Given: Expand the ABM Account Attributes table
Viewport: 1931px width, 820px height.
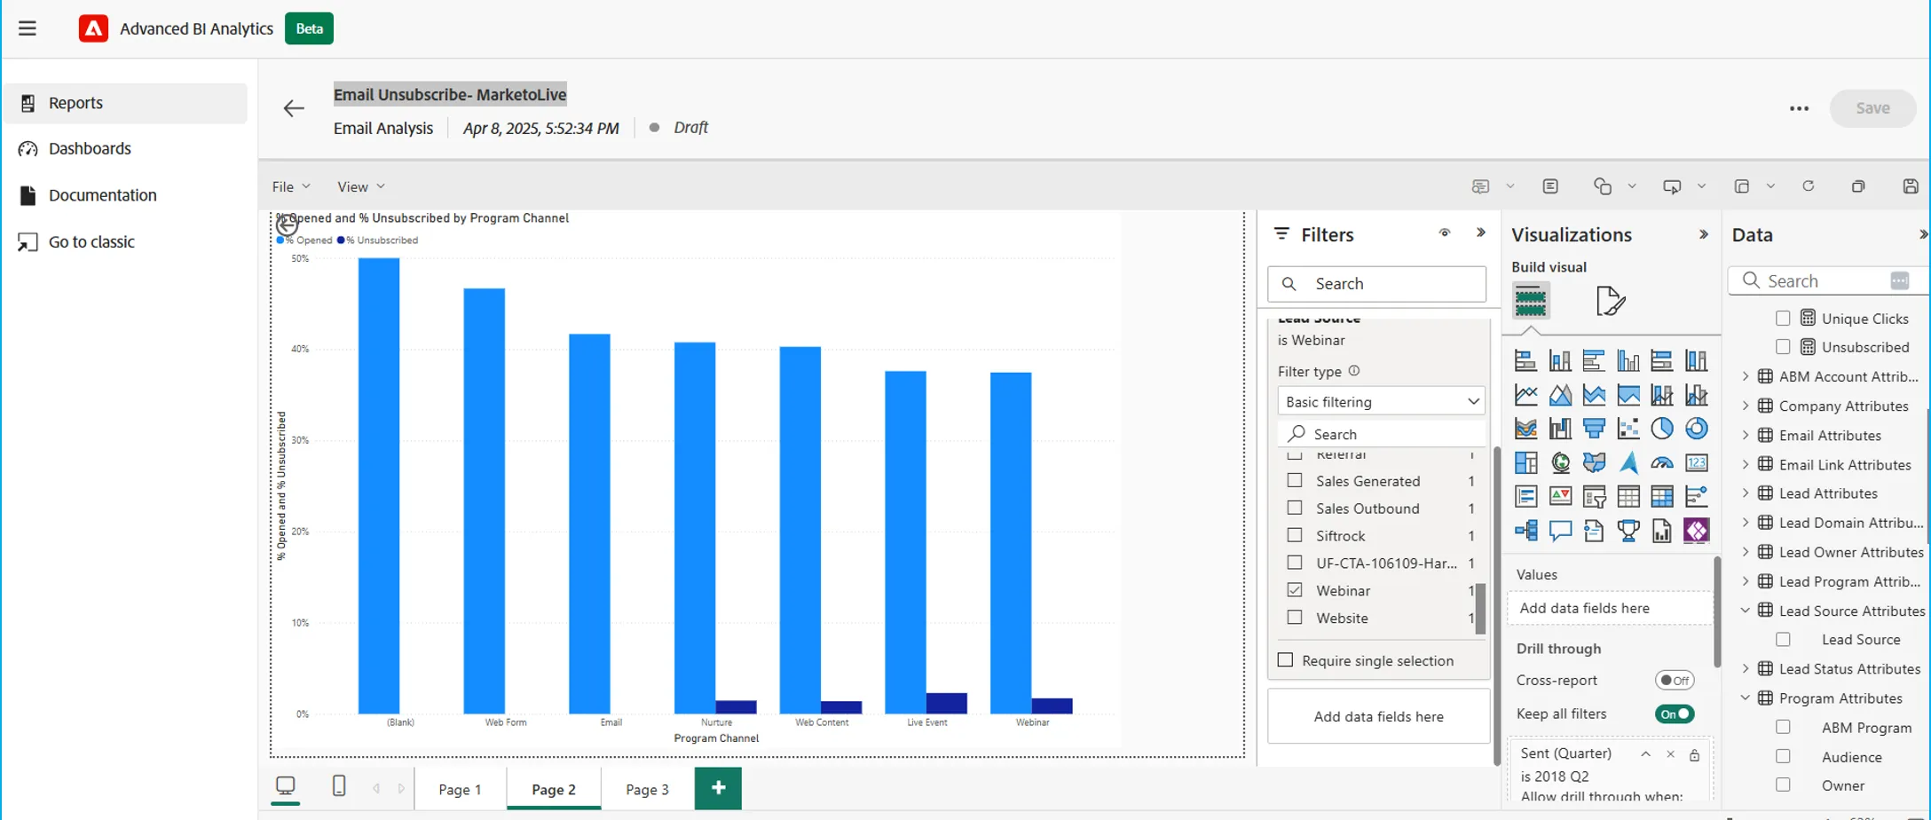Looking at the screenshot, I should pyautogui.click(x=1746, y=376).
